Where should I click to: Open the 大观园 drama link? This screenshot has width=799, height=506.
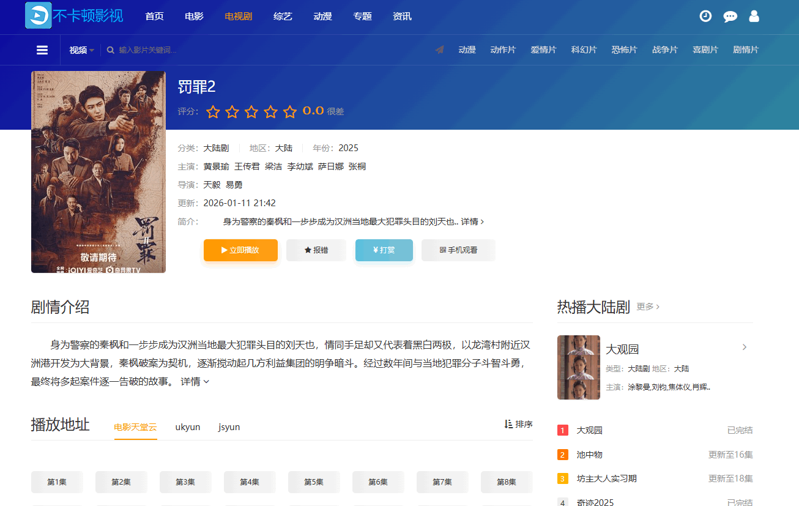point(623,349)
